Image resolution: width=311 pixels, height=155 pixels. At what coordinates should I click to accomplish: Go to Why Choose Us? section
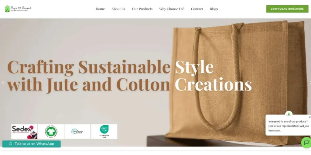[172, 9]
